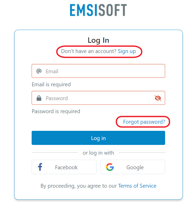196x202 pixels.
Task: Click the 'Don't have an account?' text
Action: coord(89,51)
